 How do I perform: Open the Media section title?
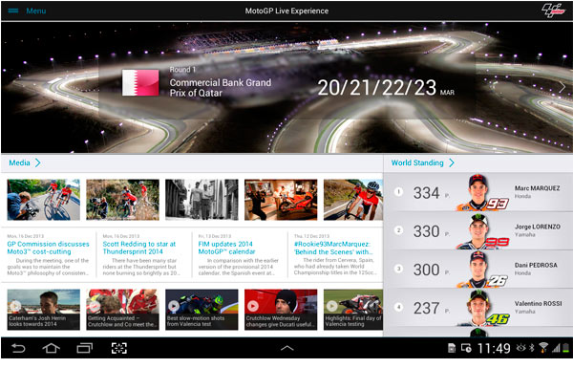coord(19,162)
